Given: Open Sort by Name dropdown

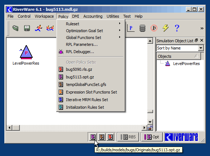Looking at the screenshot, I should coord(201,48).
